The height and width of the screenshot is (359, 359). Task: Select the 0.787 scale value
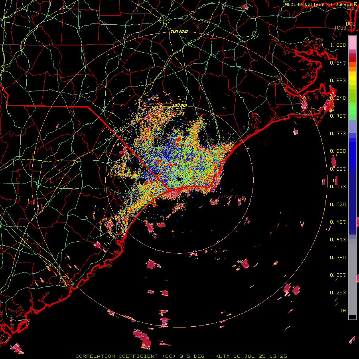[338, 116]
